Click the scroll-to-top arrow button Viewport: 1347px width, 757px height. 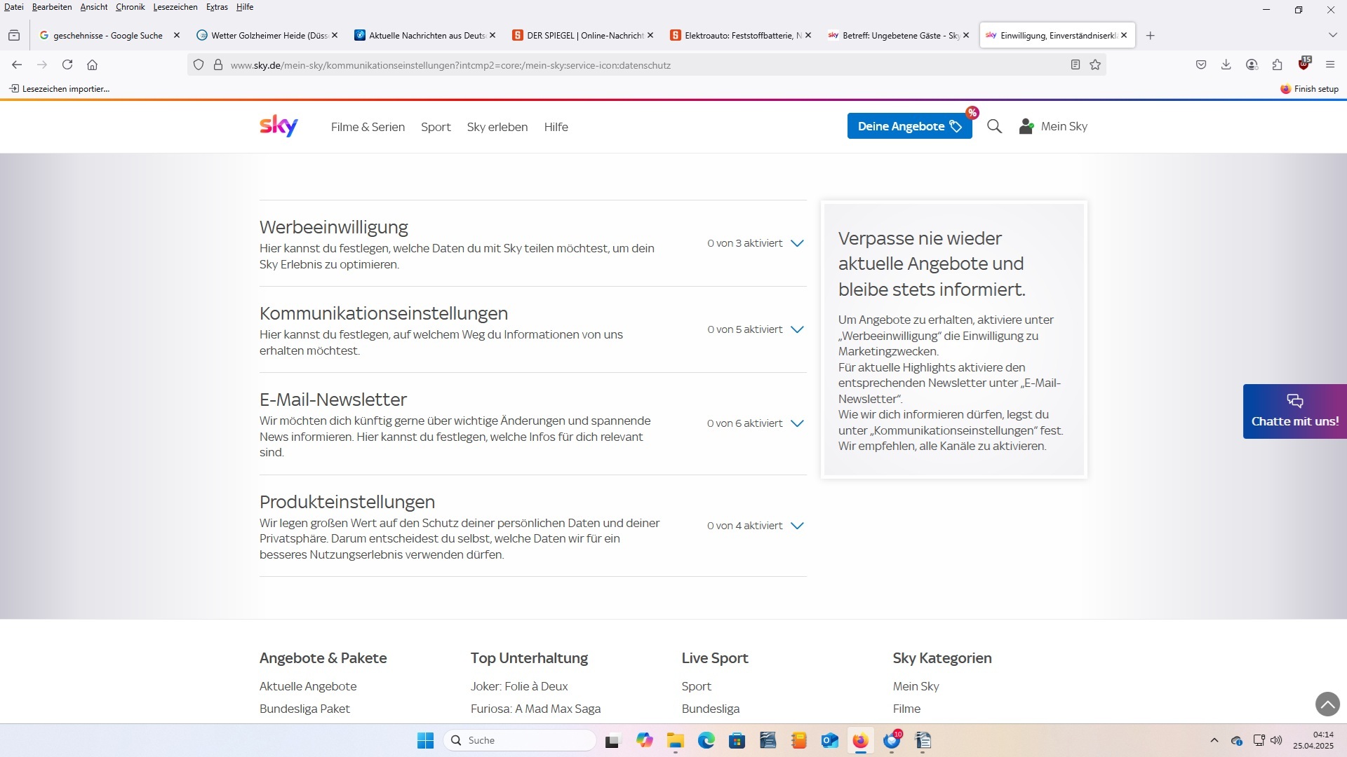pyautogui.click(x=1327, y=704)
